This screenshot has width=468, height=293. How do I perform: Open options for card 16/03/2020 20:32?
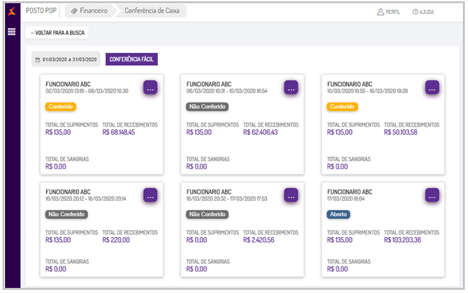pyautogui.click(x=291, y=196)
